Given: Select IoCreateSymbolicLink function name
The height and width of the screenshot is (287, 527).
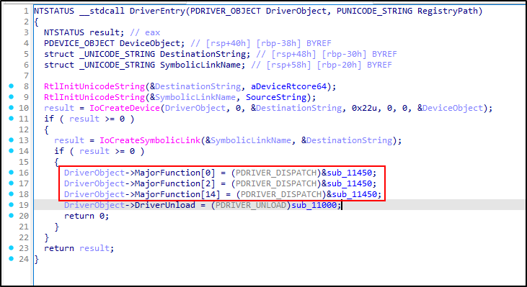Looking at the screenshot, I should point(150,140).
